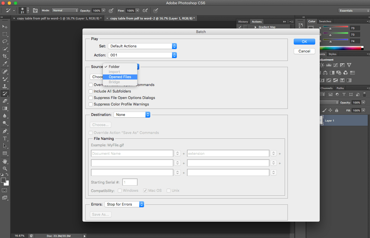Switch to the History tab
370x238 pixels.
click(243, 21)
